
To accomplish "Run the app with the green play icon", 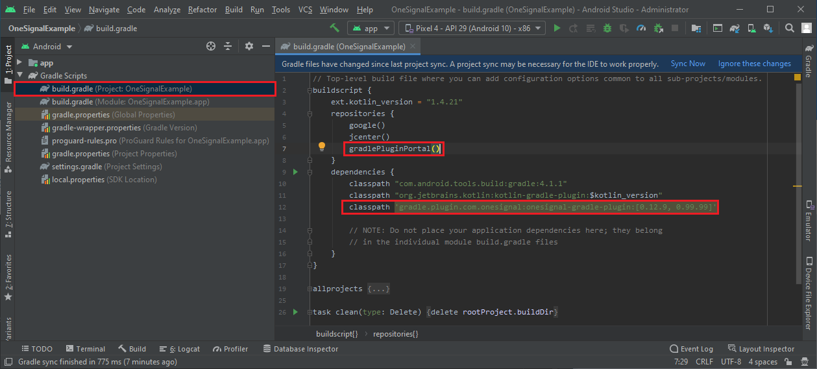I will click(557, 29).
